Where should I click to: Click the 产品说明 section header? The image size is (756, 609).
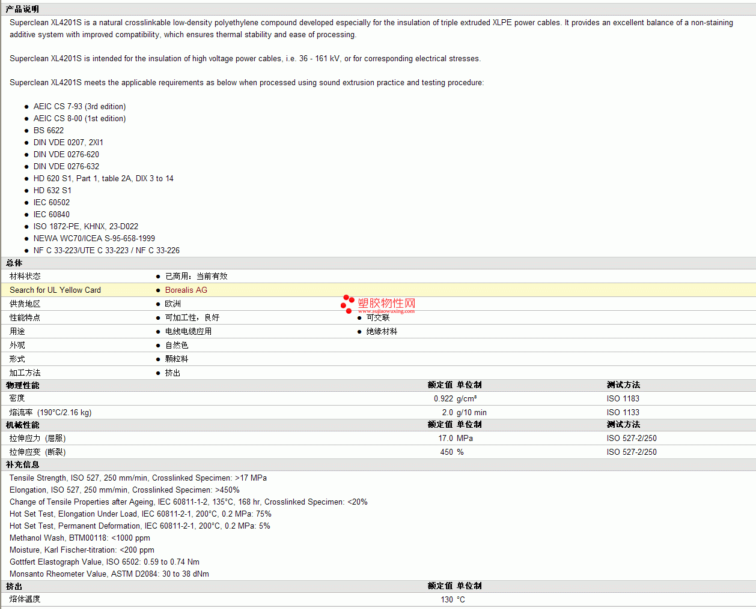[x=22, y=9]
